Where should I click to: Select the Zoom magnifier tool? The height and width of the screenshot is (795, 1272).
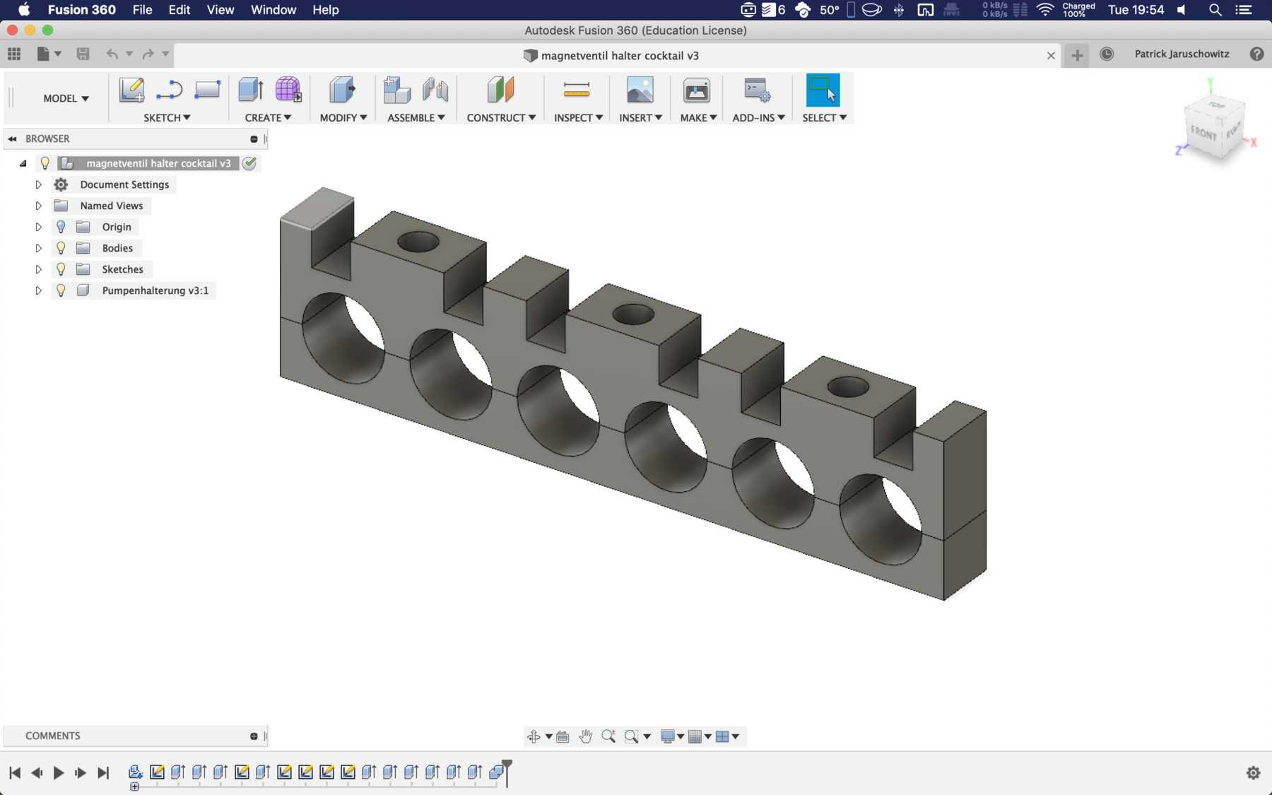pyautogui.click(x=608, y=736)
